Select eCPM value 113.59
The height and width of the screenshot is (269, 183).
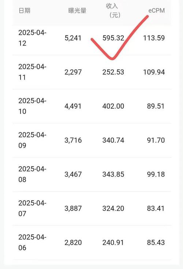pyautogui.click(x=154, y=38)
